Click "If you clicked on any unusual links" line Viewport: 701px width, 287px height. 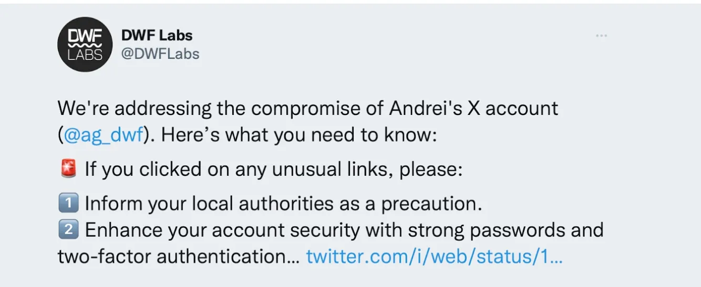(273, 169)
